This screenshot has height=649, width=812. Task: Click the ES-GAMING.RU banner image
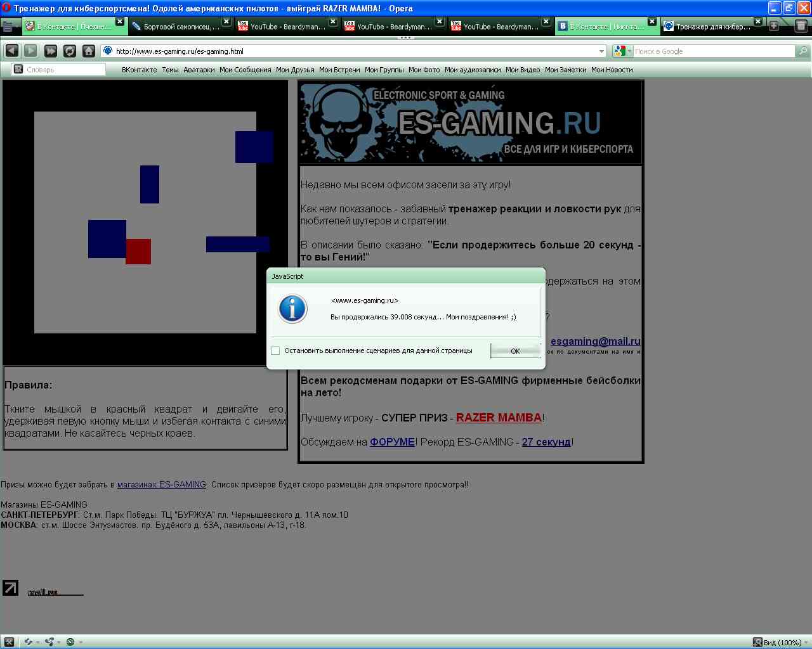coord(471,123)
